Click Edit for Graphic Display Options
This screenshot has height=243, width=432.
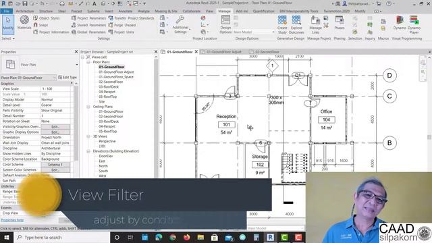[x=55, y=132]
